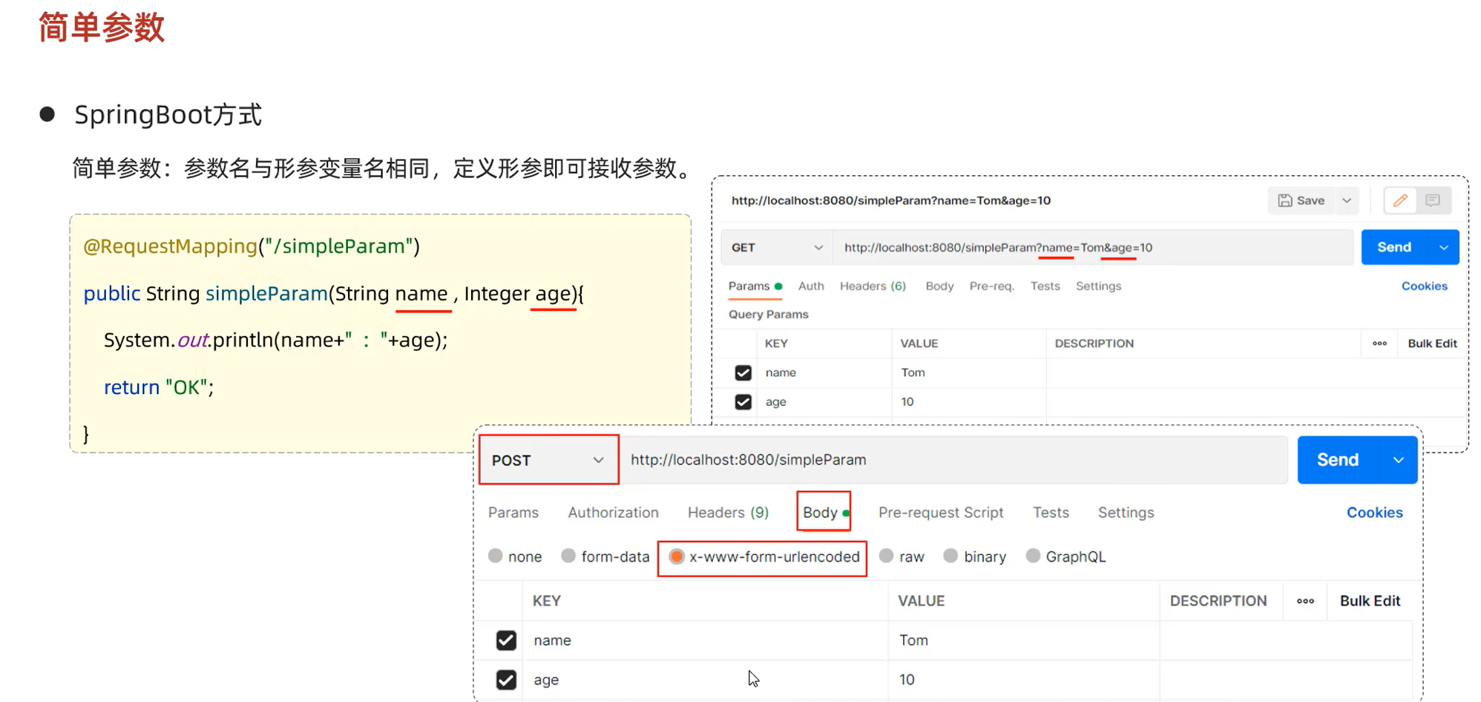
Task: Select the form-data radio button
Action: tap(569, 556)
